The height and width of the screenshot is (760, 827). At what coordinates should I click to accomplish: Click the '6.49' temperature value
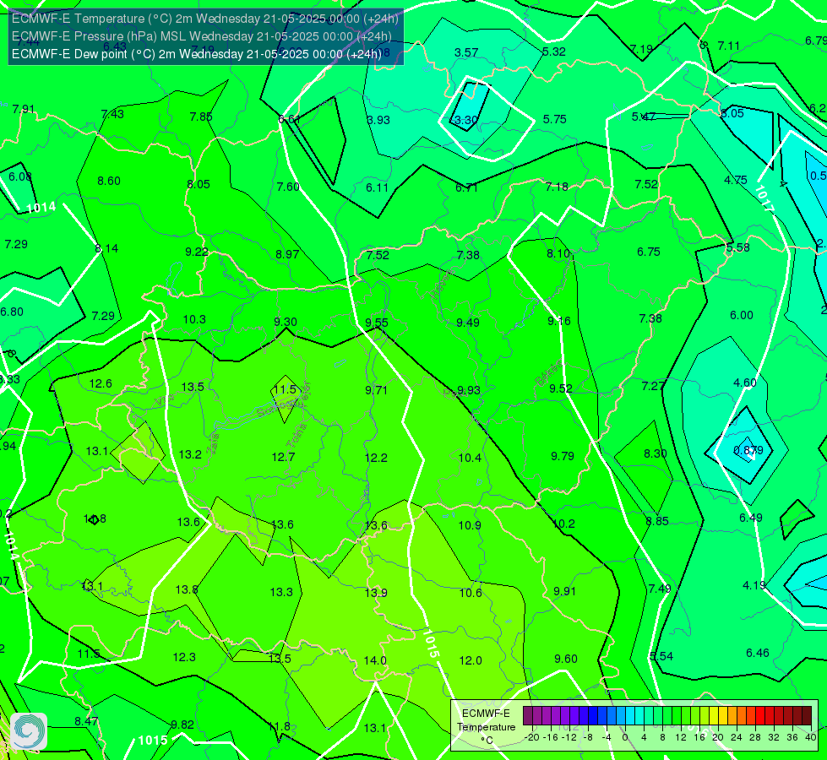pyautogui.click(x=750, y=518)
